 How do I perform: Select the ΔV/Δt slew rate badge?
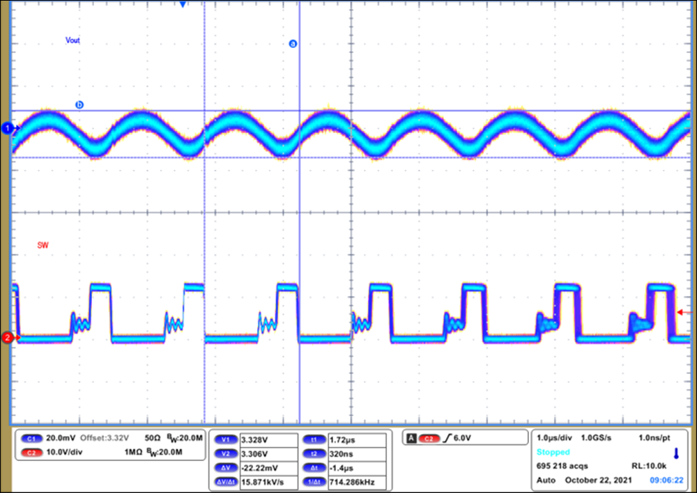[226, 481]
